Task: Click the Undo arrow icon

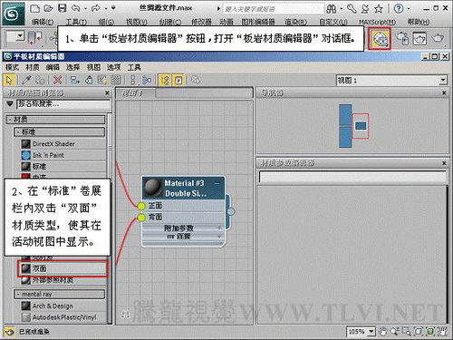Action: point(76,8)
